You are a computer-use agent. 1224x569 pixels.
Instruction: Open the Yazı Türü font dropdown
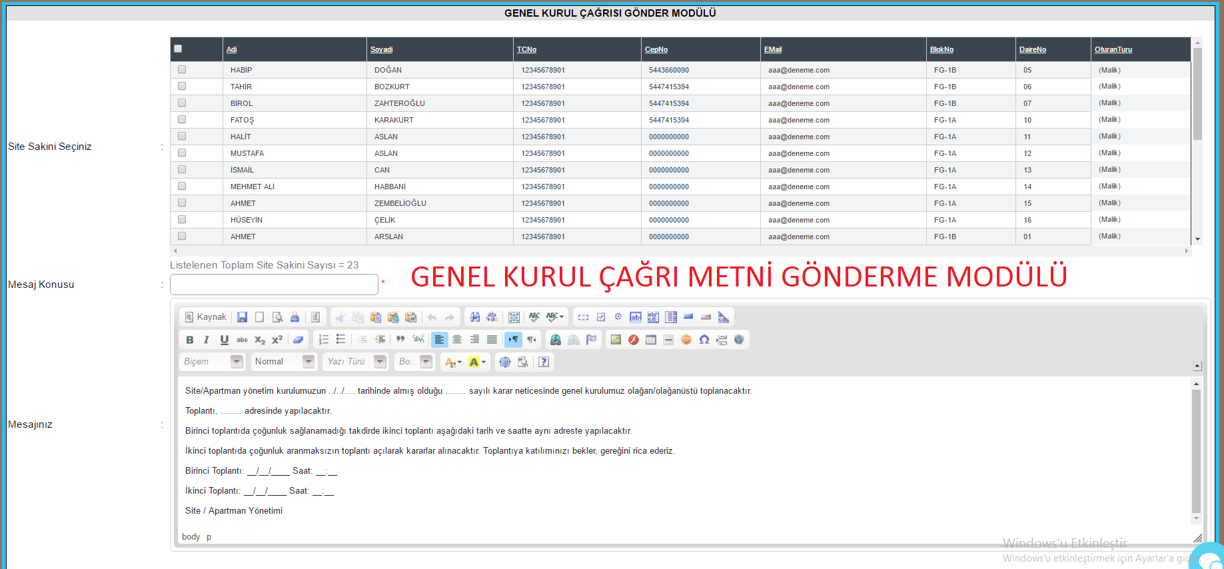[x=355, y=362]
